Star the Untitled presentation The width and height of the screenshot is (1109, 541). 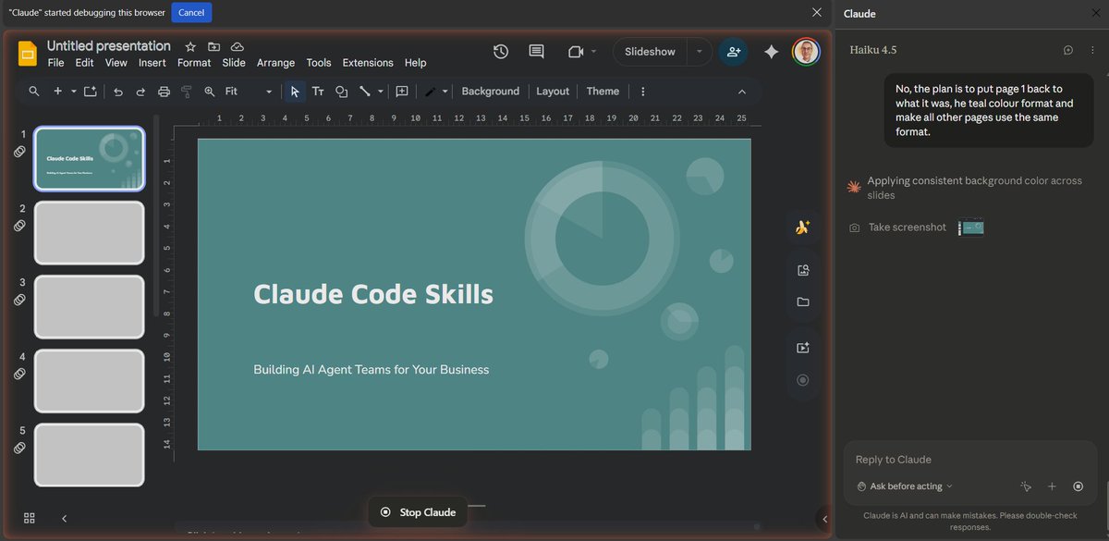(190, 44)
